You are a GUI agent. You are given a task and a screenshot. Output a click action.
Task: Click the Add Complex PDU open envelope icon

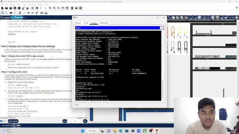(x=46, y=13)
